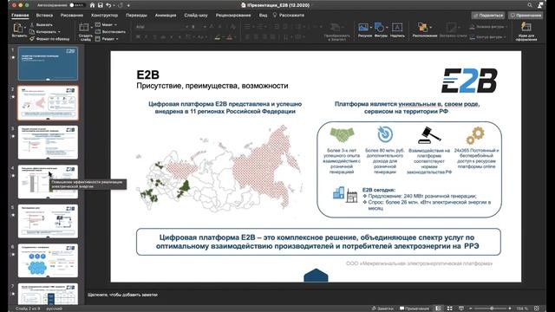Click the fit slide to window icon
This screenshot has height=312, width=555.
click(x=537, y=309)
